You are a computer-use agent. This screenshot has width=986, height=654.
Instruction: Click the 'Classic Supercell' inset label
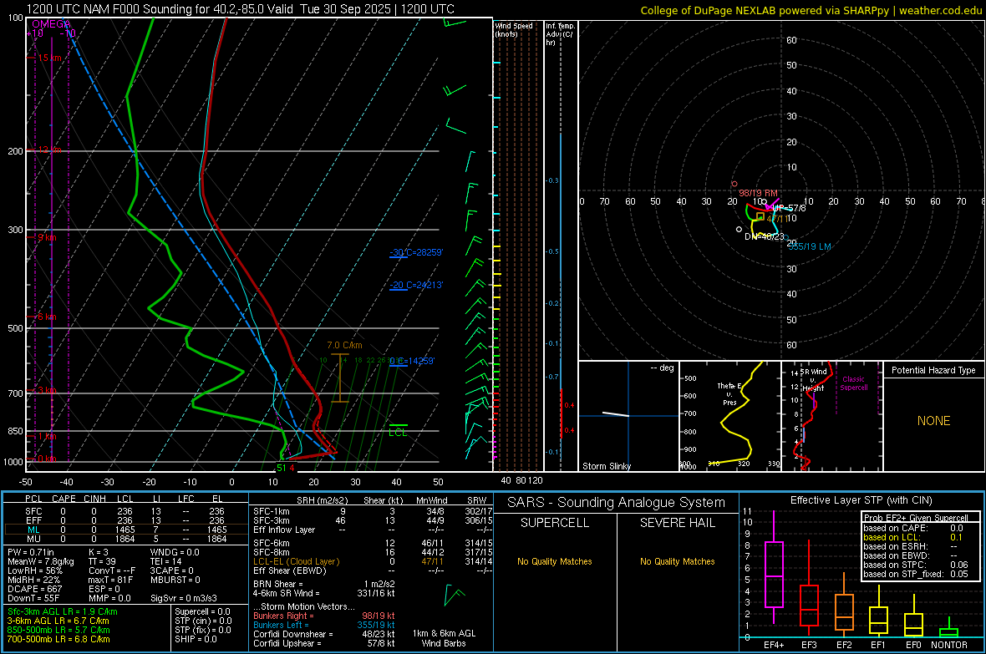[x=853, y=383]
